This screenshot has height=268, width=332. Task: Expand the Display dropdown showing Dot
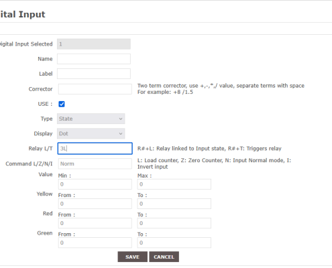click(x=91, y=133)
